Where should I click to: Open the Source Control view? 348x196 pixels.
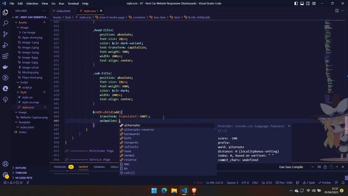pyautogui.click(x=5, y=34)
